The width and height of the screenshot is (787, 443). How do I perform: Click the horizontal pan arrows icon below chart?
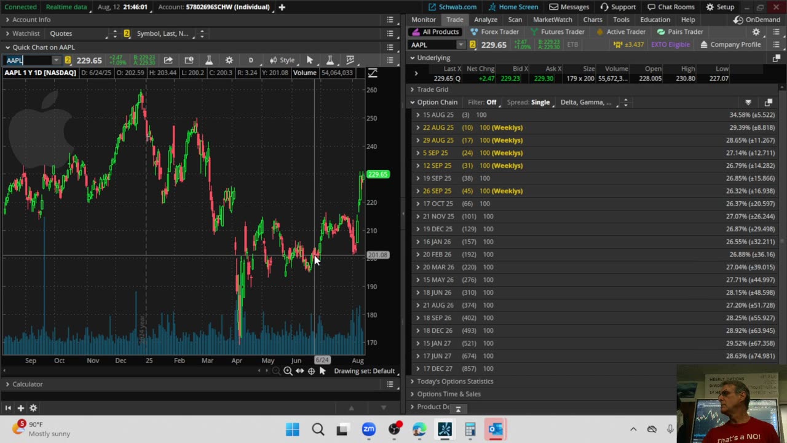click(299, 371)
